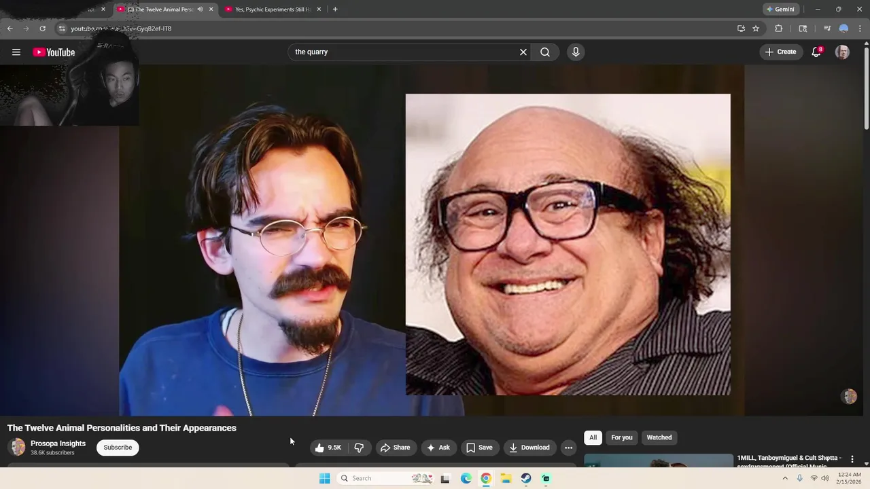Reload the current page
870x489 pixels.
[42, 29]
